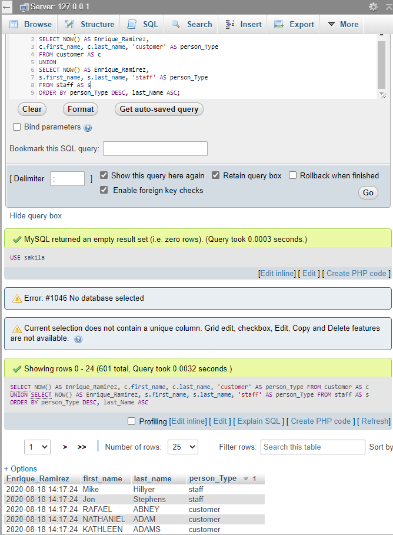Click the warning icon beside Error #1046

coord(16,298)
